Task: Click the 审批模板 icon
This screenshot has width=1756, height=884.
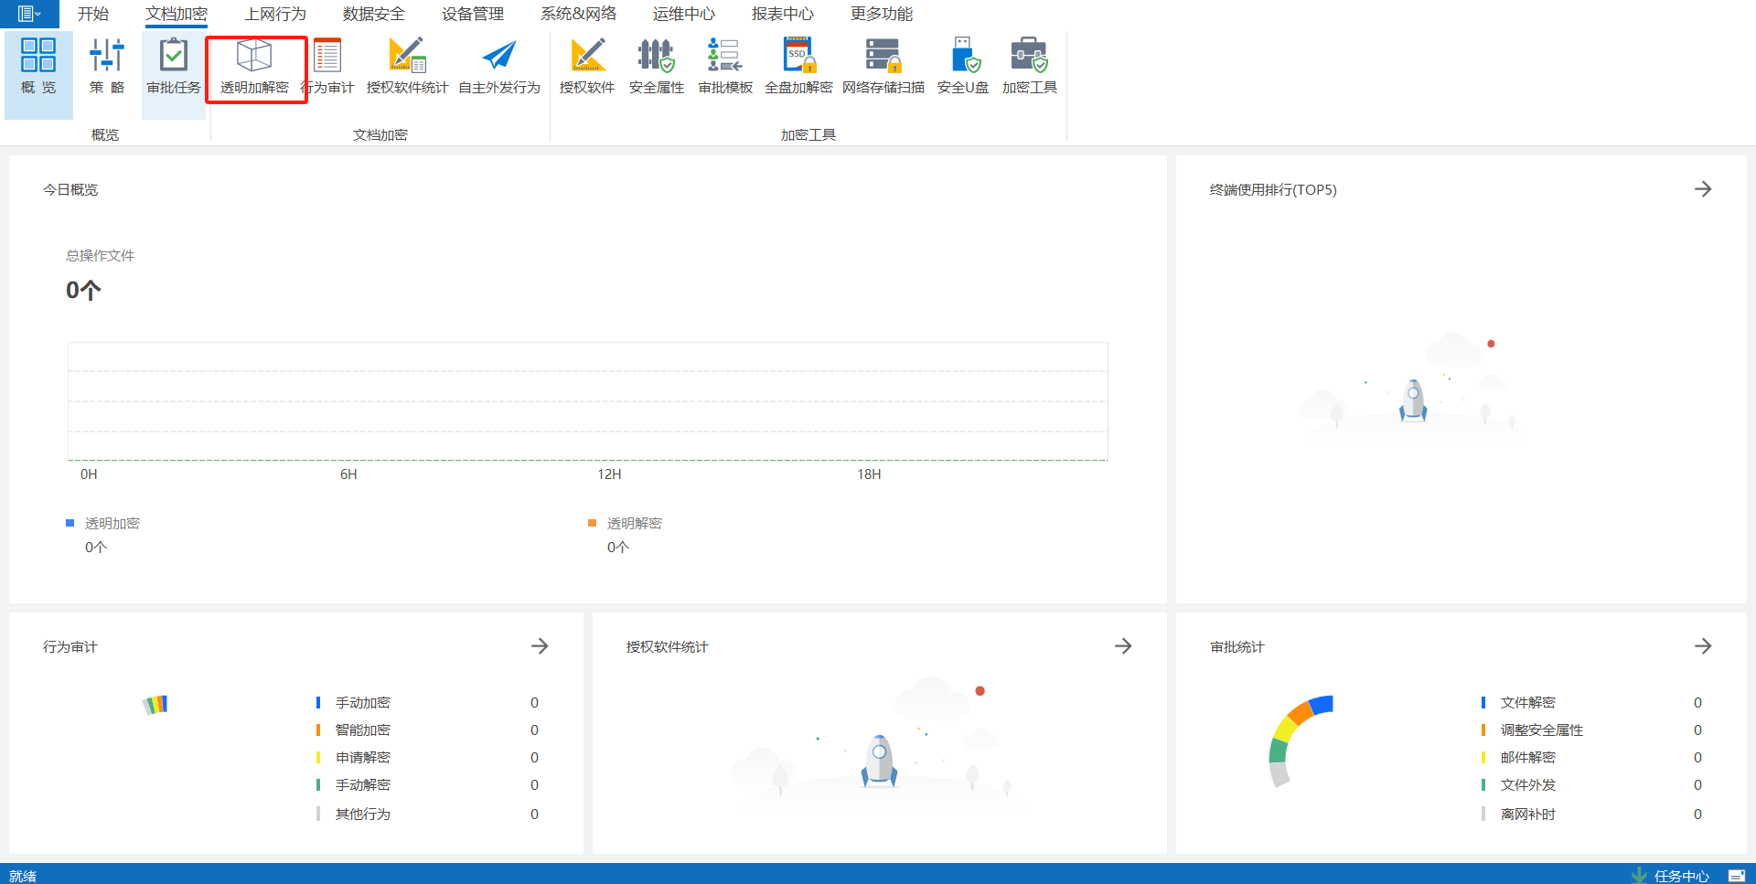Action: click(x=725, y=67)
